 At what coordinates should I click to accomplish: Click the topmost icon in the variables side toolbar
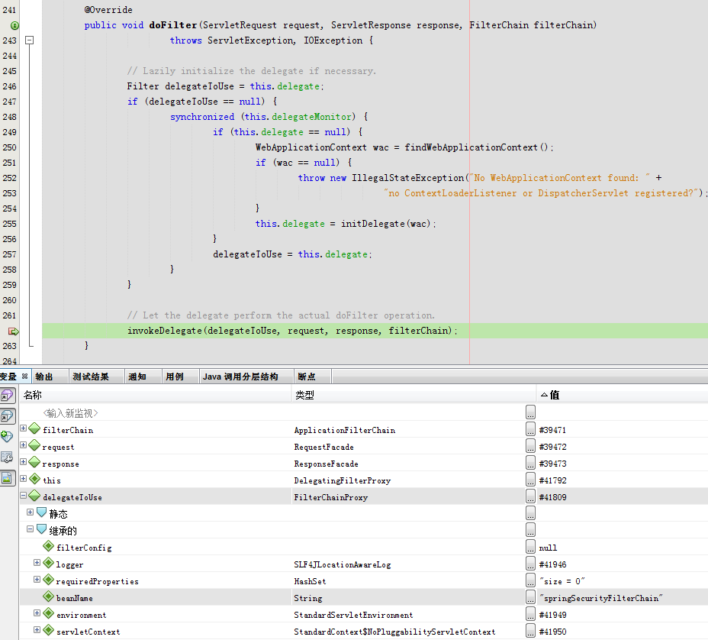coord(8,395)
